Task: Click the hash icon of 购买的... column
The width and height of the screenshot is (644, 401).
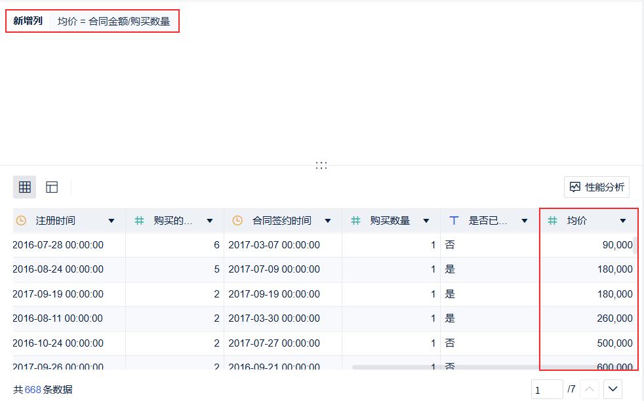Action: [140, 221]
